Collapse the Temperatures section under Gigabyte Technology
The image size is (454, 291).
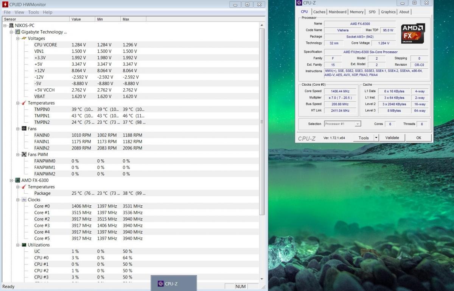tap(18, 103)
